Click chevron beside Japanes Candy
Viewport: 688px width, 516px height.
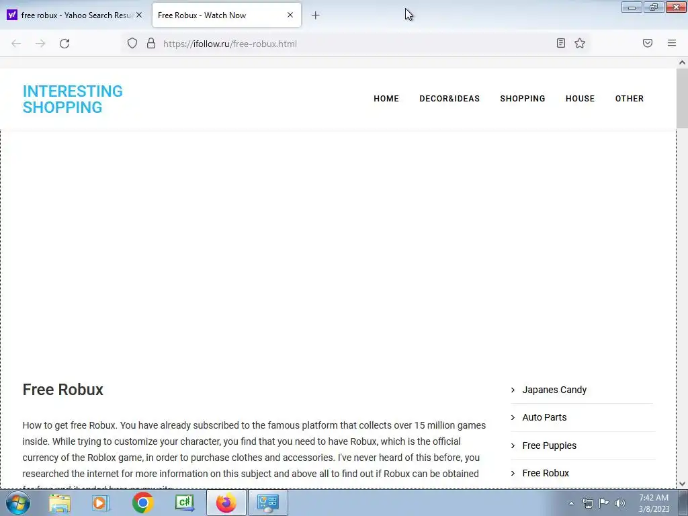click(513, 390)
